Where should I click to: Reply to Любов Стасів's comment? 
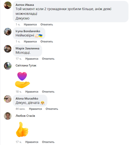pyautogui.click(x=48, y=142)
